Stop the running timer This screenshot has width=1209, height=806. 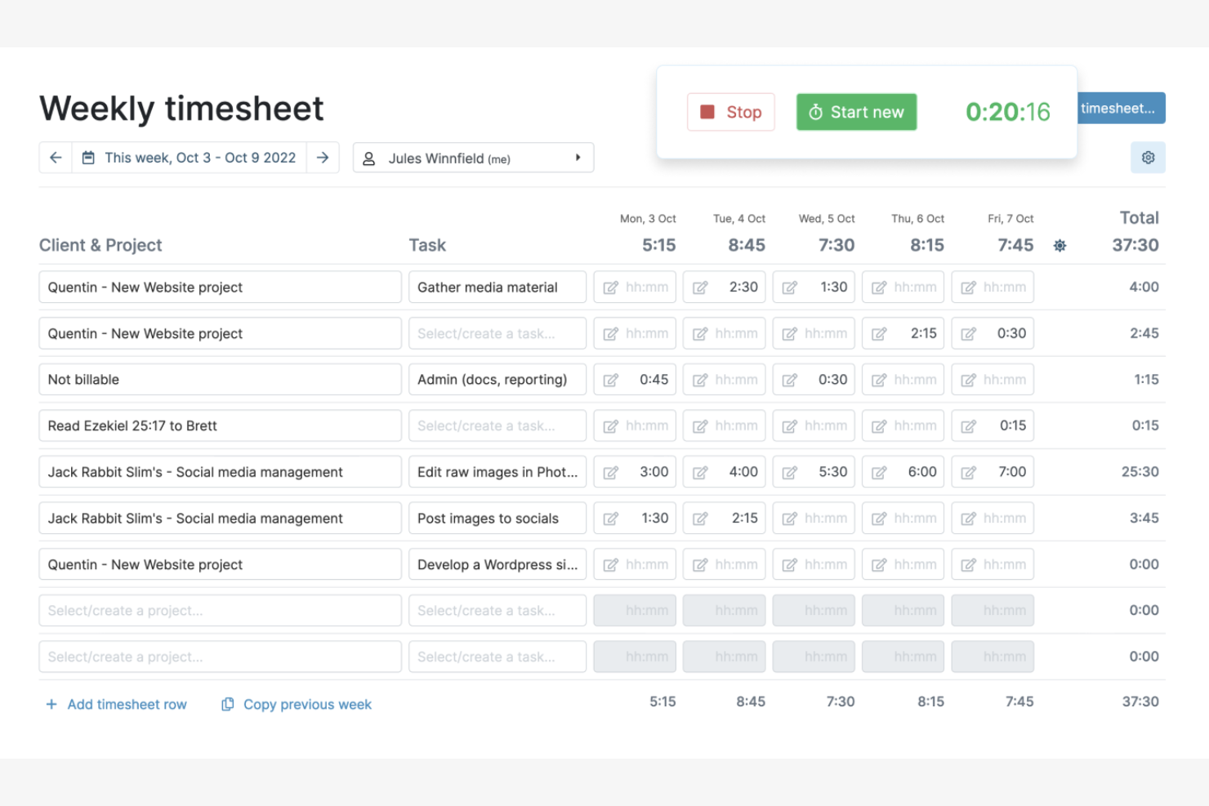(730, 112)
